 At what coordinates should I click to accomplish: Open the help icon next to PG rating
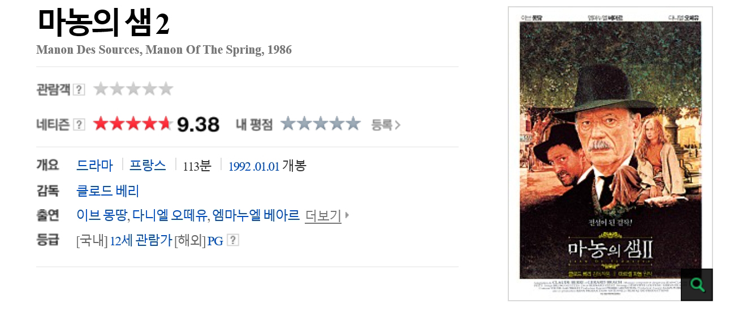232,240
